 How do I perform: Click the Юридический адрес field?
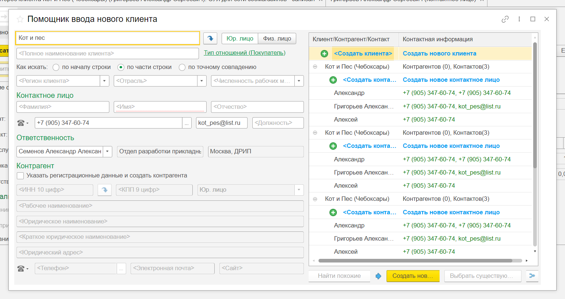160,253
